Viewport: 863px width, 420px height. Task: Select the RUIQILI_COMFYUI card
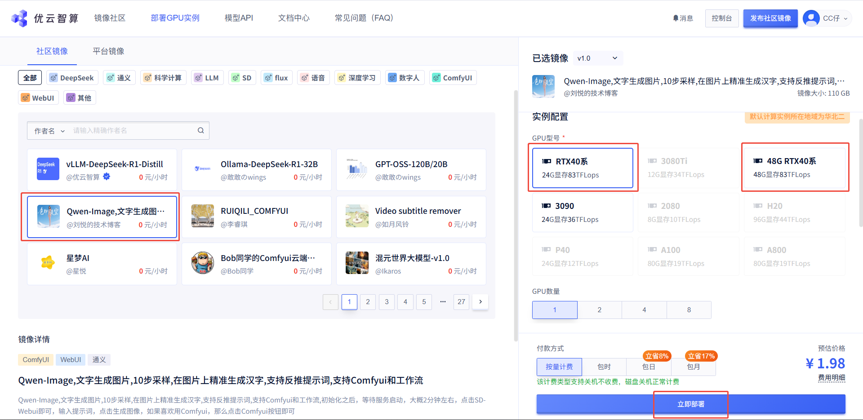click(257, 217)
